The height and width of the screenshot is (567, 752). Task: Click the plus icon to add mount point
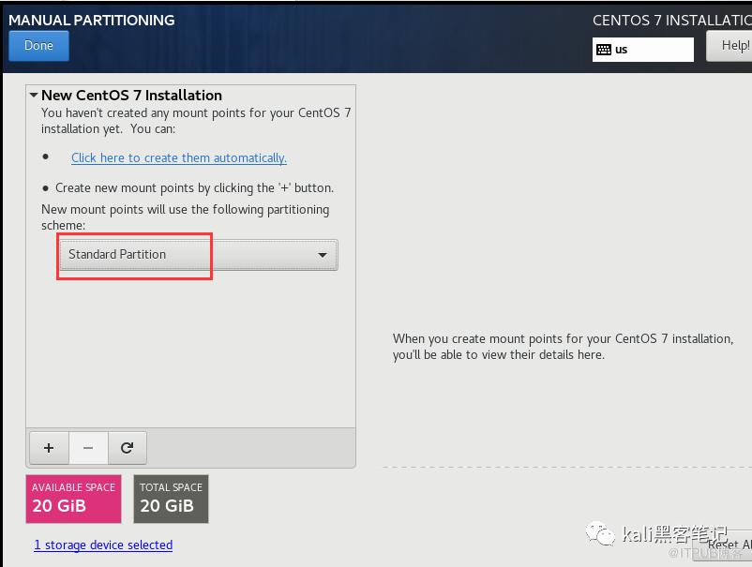coord(49,448)
